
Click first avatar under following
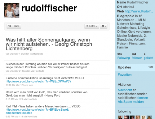(121, 117)
